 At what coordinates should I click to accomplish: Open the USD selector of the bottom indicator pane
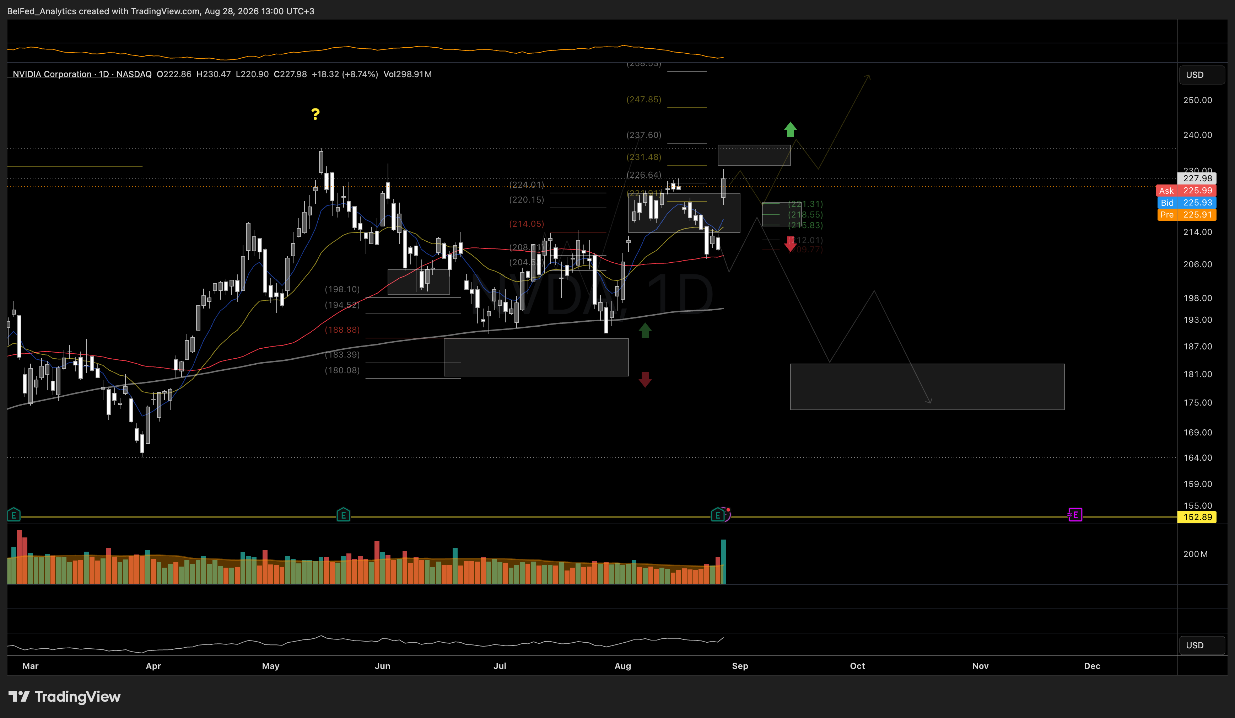pos(1202,645)
